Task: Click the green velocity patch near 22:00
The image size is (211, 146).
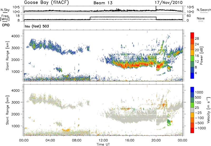Action: coord(169,122)
